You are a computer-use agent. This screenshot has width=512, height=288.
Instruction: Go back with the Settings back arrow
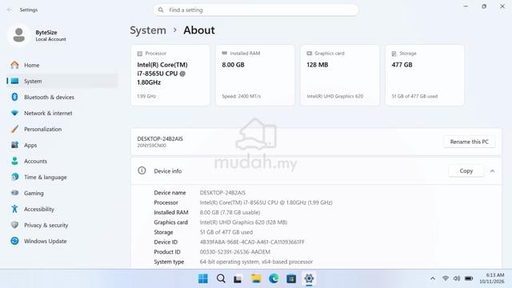tap(10, 10)
